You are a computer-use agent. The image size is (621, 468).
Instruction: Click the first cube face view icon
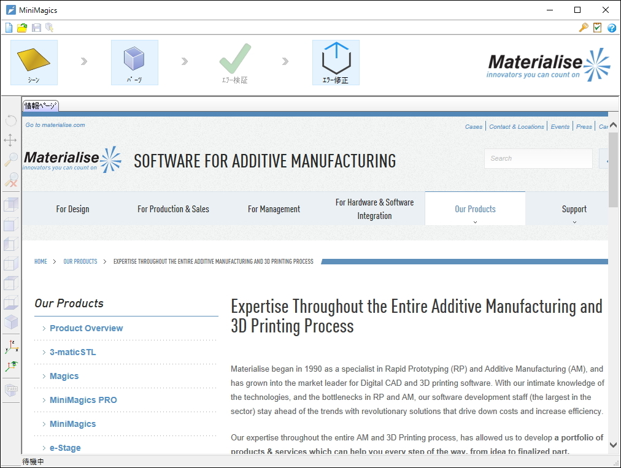click(10, 205)
